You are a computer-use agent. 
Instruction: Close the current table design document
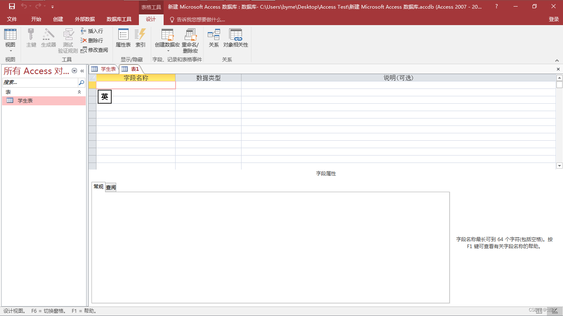tap(558, 69)
